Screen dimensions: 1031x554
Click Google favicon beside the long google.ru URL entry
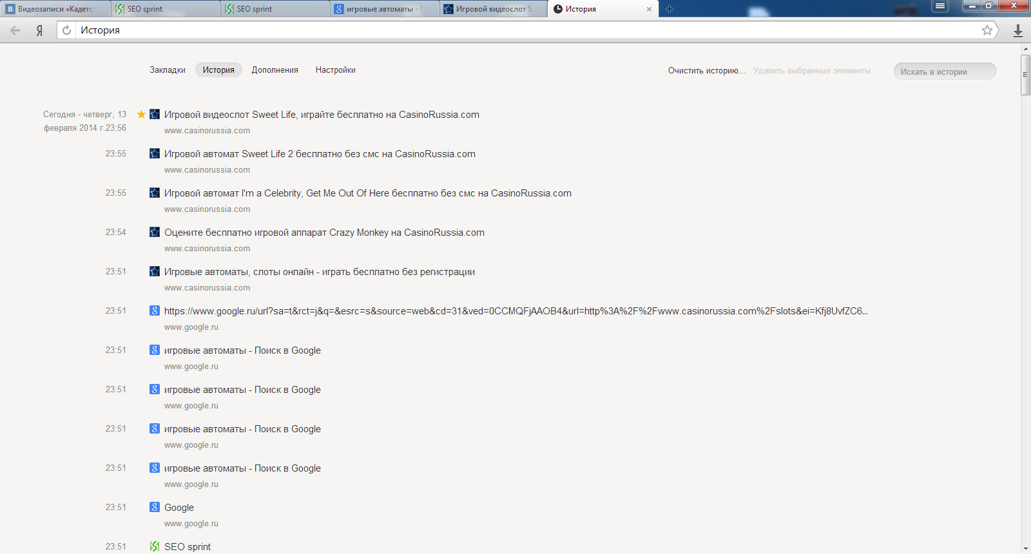click(x=155, y=310)
